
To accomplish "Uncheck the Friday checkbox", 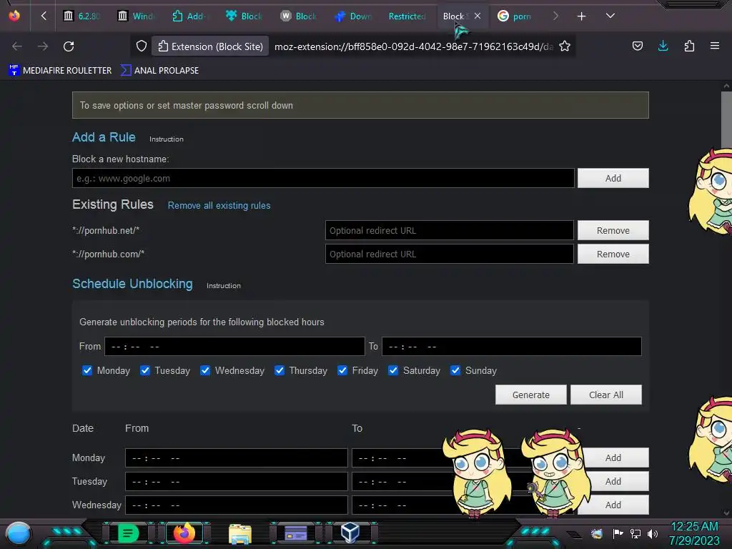I will (x=342, y=371).
